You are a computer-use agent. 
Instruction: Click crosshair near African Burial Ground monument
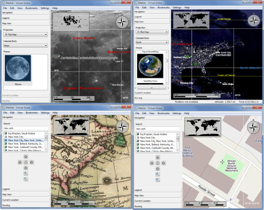click(x=222, y=162)
